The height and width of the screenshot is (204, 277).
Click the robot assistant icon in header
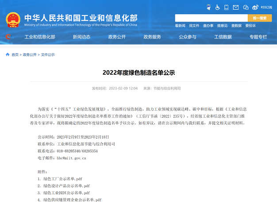(209, 8)
